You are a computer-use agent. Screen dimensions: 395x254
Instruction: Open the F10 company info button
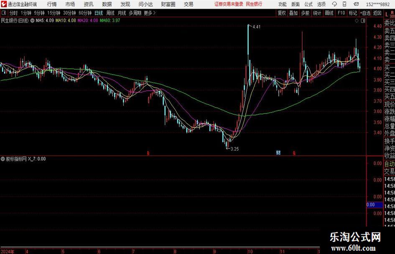341,13
